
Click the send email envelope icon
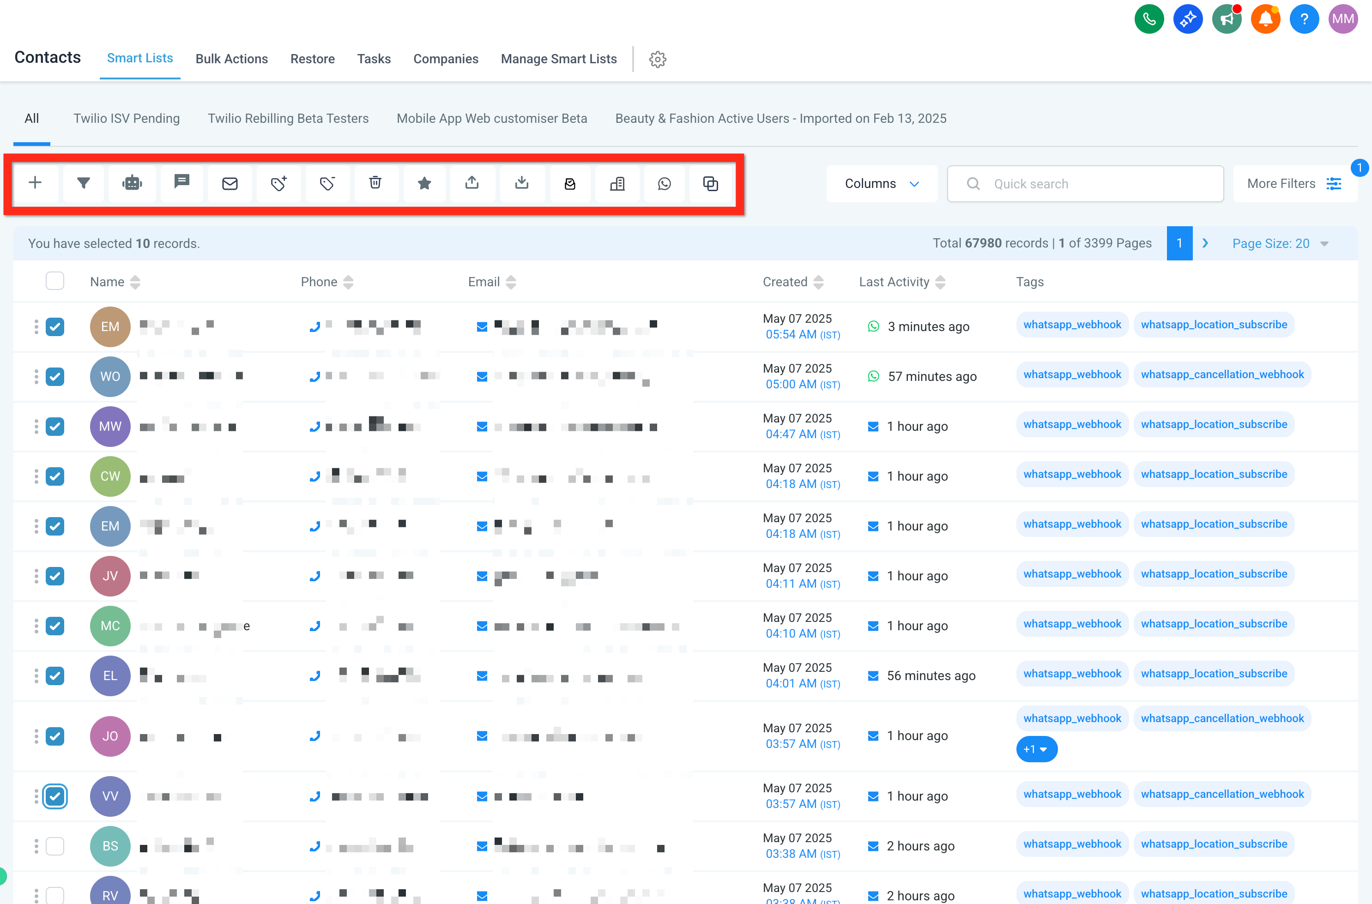coord(230,183)
